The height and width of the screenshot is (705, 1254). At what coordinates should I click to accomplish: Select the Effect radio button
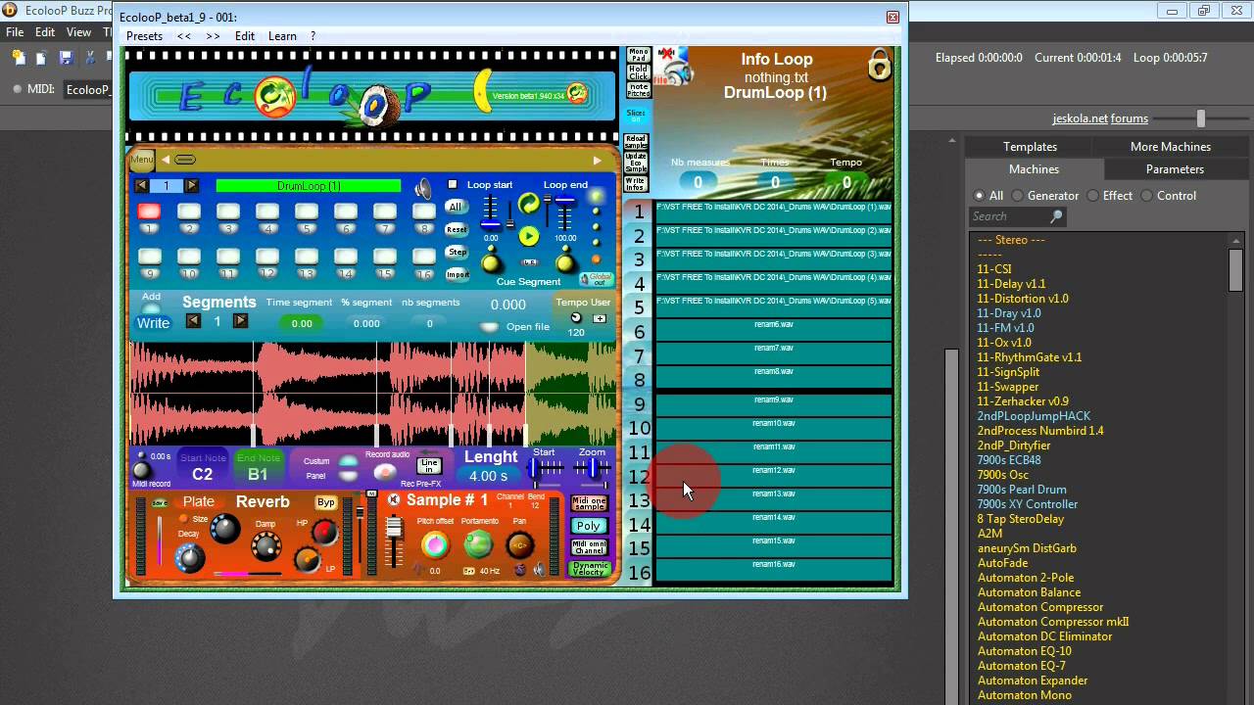pos(1092,196)
